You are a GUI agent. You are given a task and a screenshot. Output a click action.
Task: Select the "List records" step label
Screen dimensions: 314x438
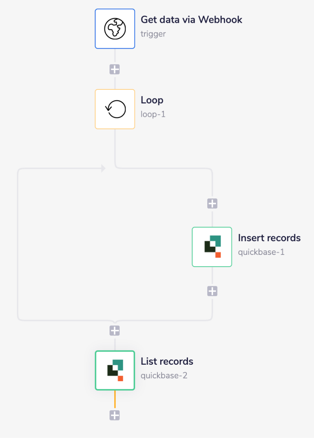[167, 361]
